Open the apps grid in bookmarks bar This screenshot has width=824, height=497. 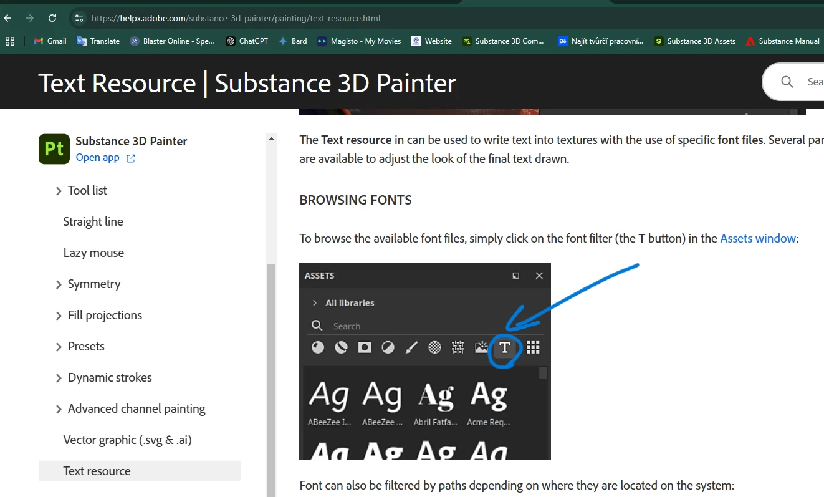pyautogui.click(x=10, y=41)
